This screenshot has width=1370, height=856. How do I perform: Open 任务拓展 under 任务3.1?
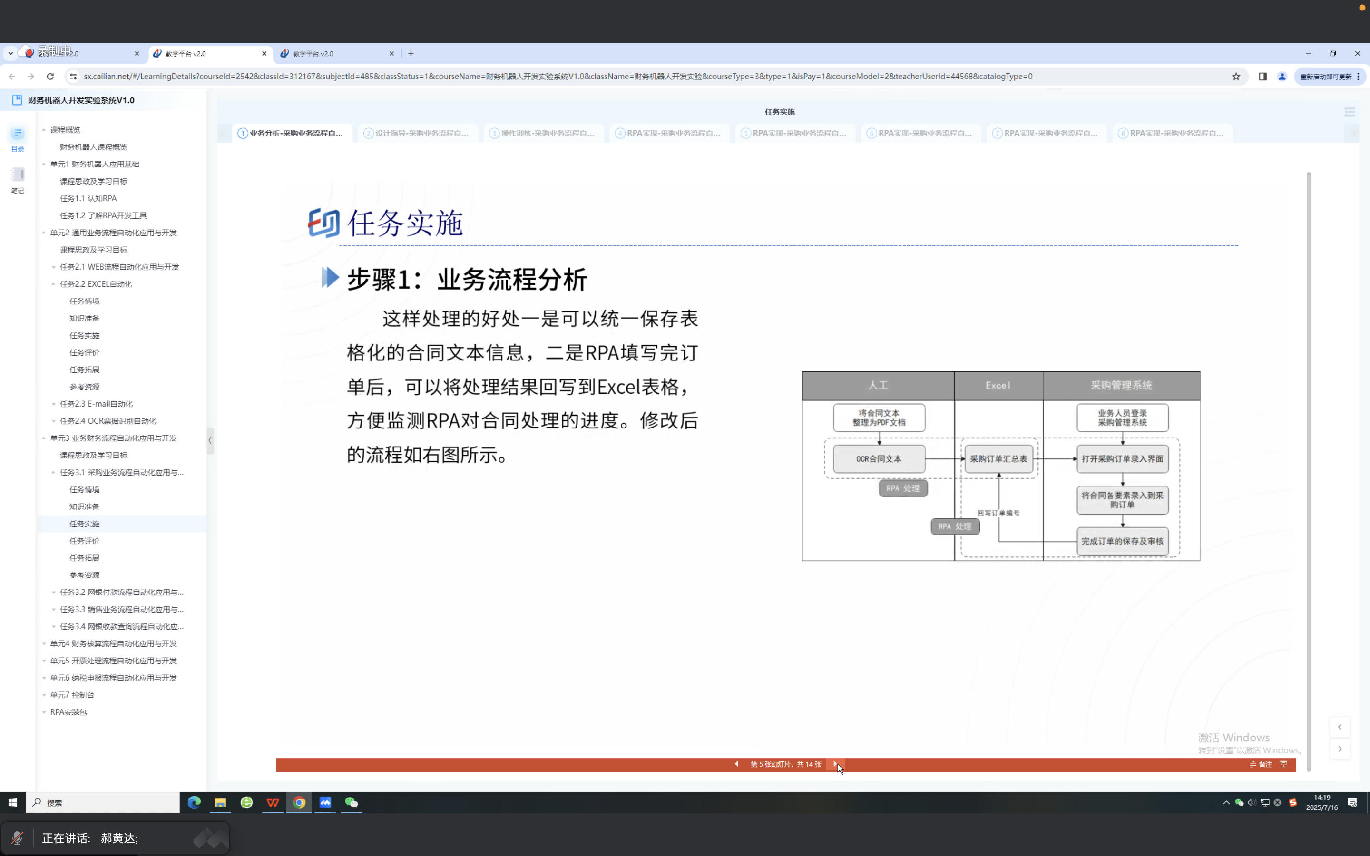[84, 558]
